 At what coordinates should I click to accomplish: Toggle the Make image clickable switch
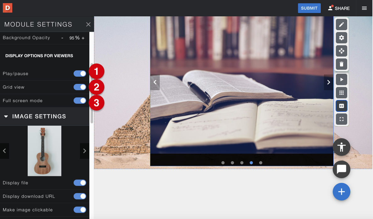click(x=80, y=210)
